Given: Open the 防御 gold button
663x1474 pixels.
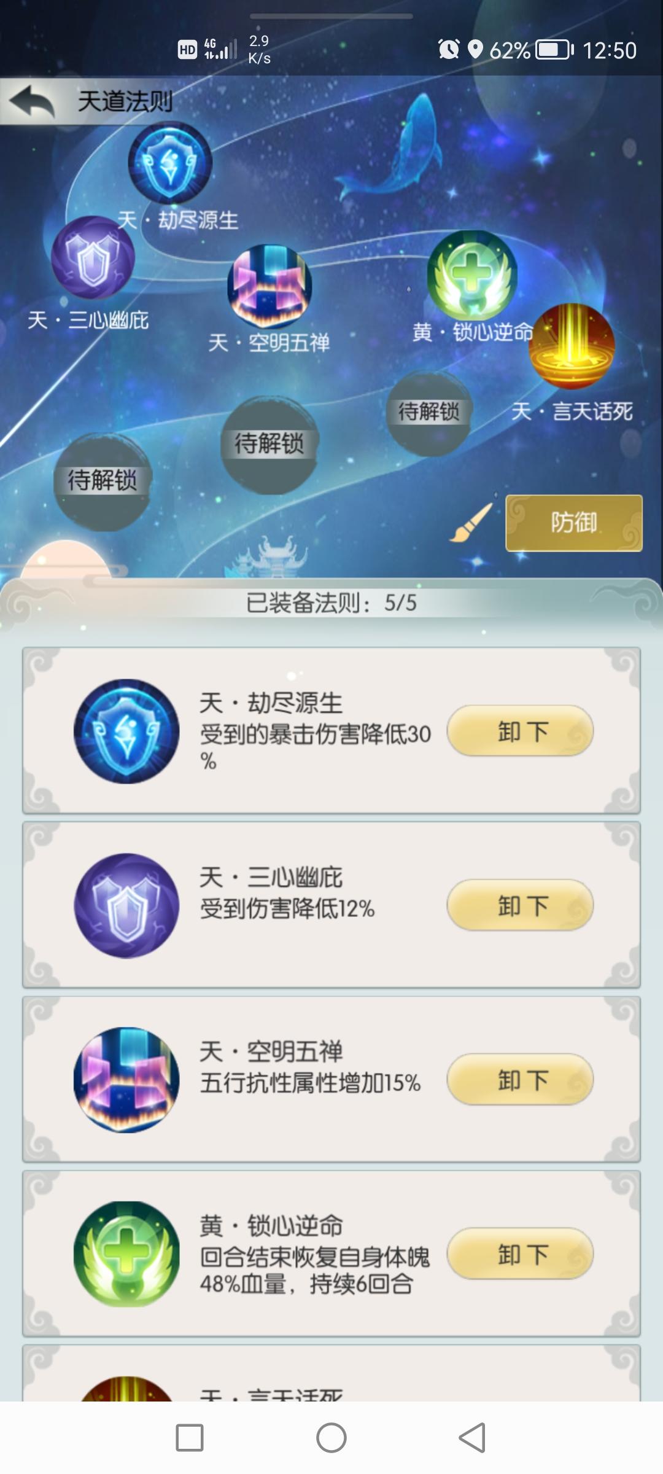Looking at the screenshot, I should [574, 523].
